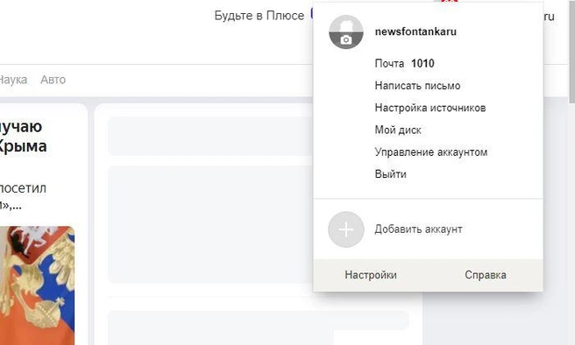Image resolution: width=575 pixels, height=345 pixels.
Task: Click the plus icon for adding account
Action: point(346,229)
